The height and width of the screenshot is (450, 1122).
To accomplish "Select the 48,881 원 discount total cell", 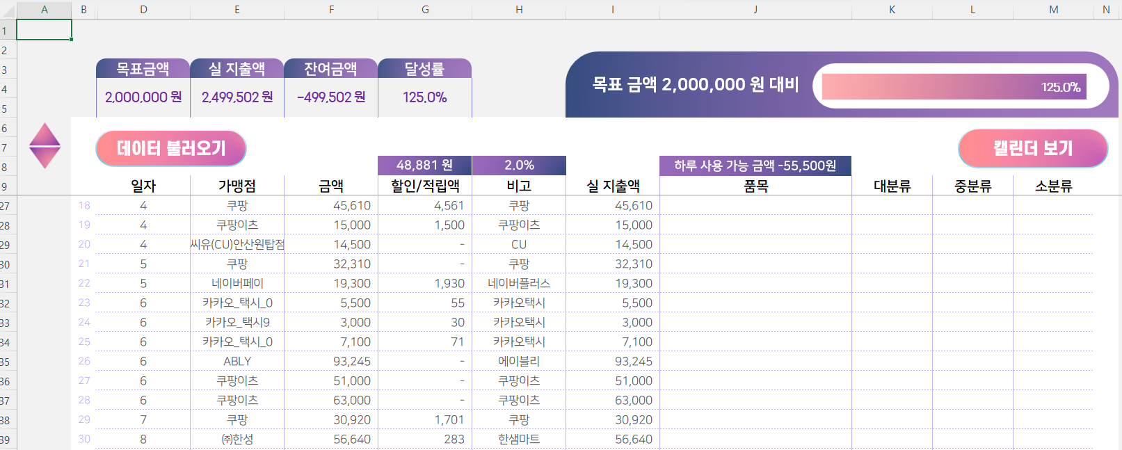I will [x=424, y=166].
